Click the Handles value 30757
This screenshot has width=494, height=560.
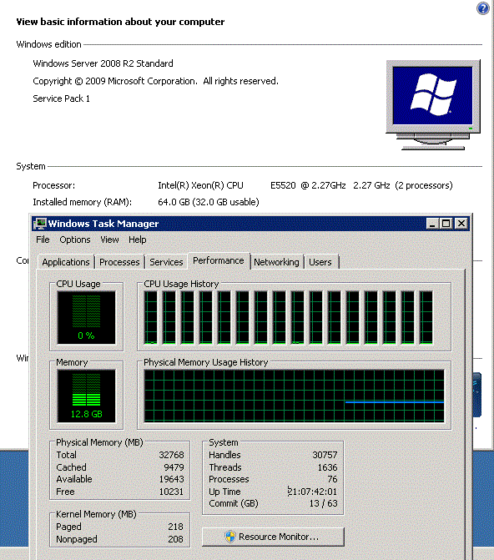click(x=325, y=455)
